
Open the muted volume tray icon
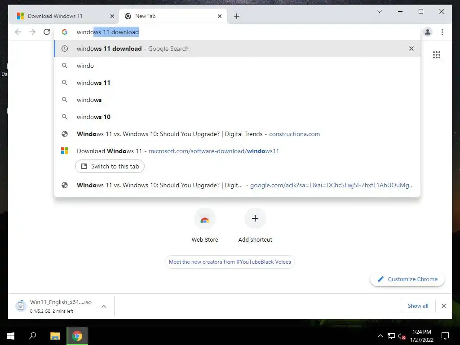tap(402, 336)
